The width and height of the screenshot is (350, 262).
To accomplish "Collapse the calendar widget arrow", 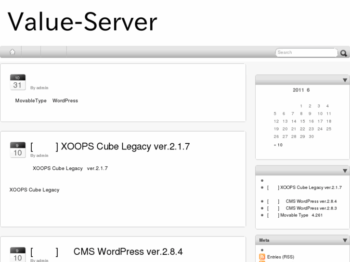I will [x=345, y=80].
